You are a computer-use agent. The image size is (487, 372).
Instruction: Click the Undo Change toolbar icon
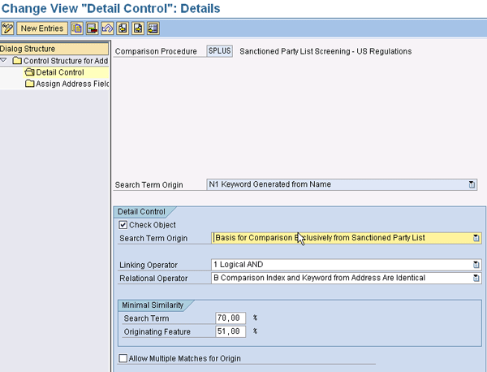coord(106,28)
